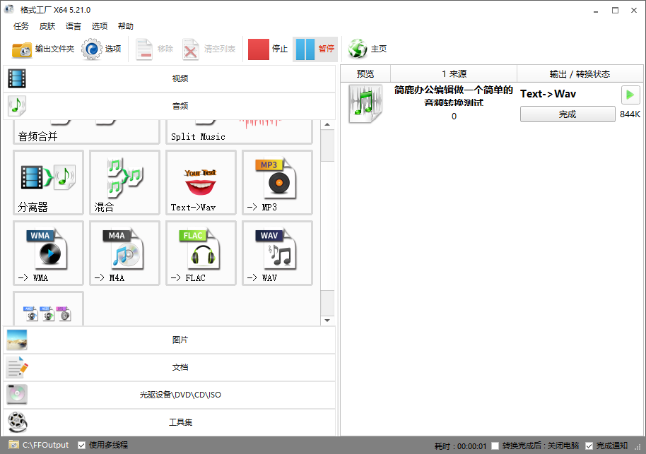Choose the -> FLAC converter
The width and height of the screenshot is (646, 454).
click(201, 253)
